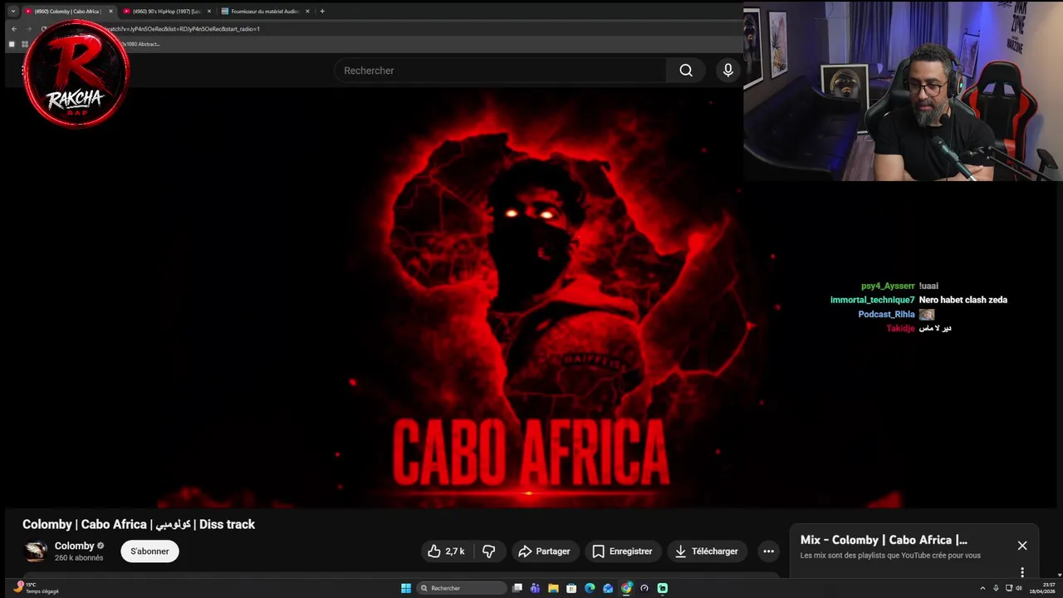Viewport: 1063px width, 598px height.
Task: Like the Cabo Africa video
Action: (447, 551)
